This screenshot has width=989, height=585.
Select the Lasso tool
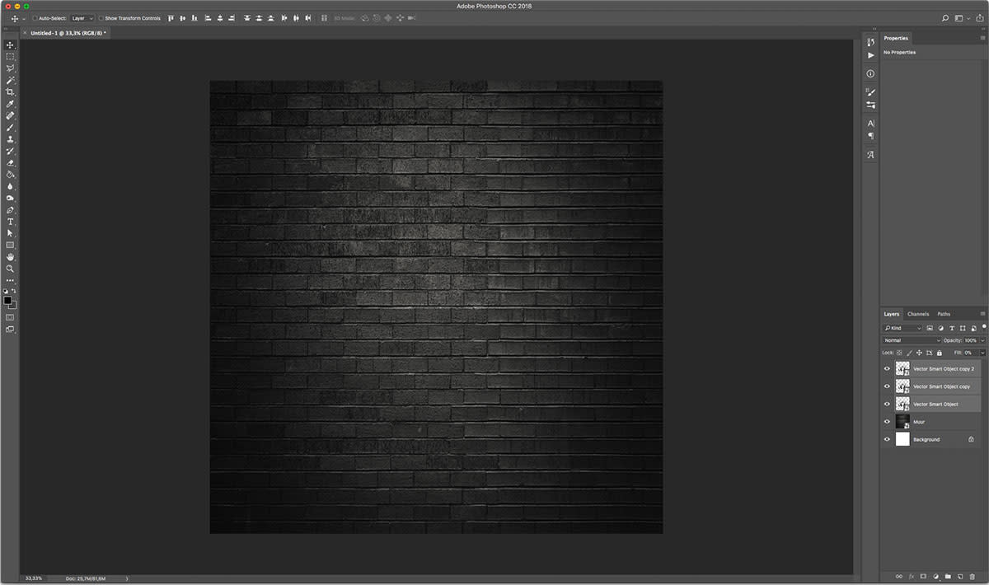click(11, 68)
